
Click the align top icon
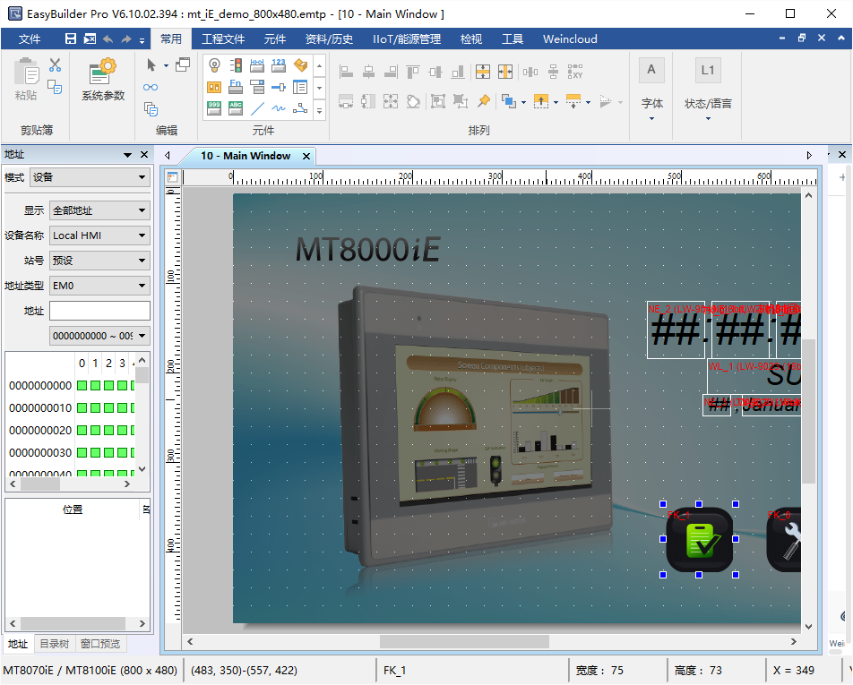pos(413,72)
